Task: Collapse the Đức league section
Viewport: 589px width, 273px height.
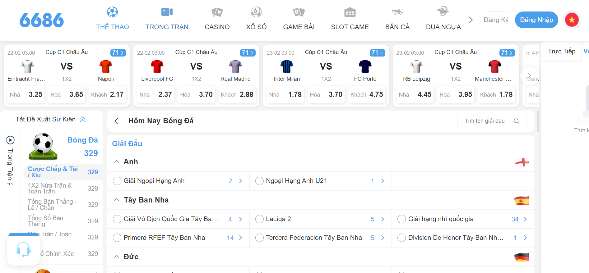Action: click(x=117, y=257)
